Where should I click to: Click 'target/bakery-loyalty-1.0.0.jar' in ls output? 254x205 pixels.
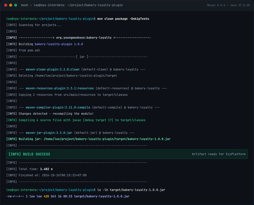(102, 196)
